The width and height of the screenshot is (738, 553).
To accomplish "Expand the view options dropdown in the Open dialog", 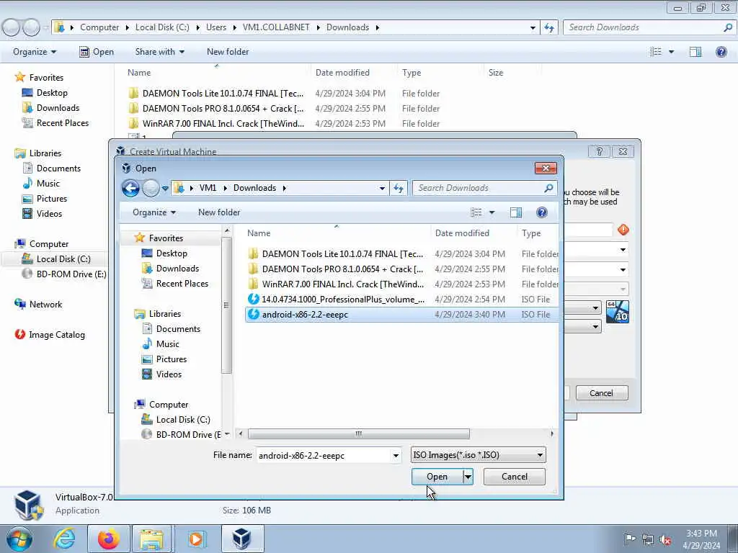I will pos(492,212).
